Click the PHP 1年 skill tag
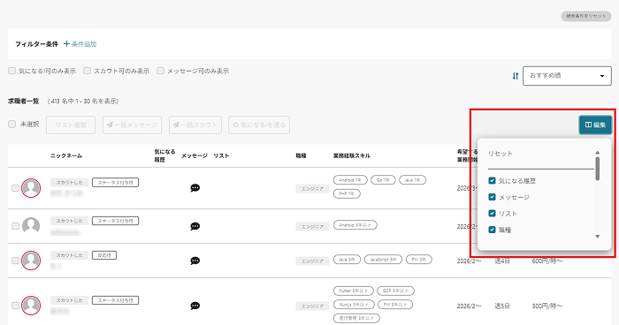The image size is (619, 325). click(347, 193)
